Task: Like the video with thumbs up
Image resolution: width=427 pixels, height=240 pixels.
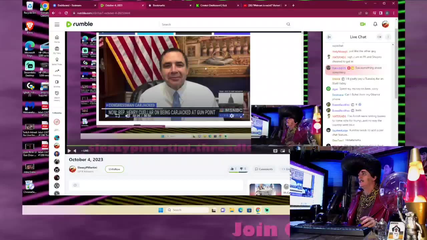Action: click(x=233, y=169)
